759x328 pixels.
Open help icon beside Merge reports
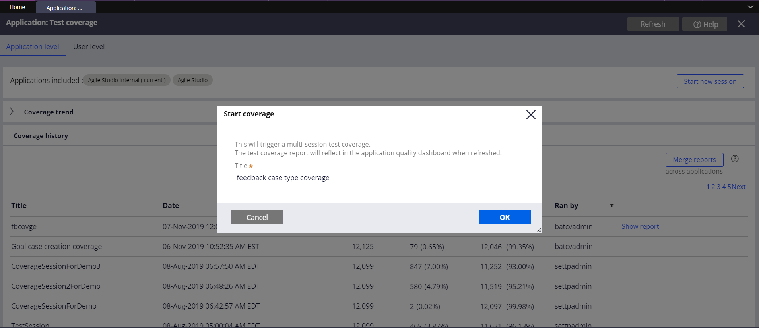pos(735,159)
